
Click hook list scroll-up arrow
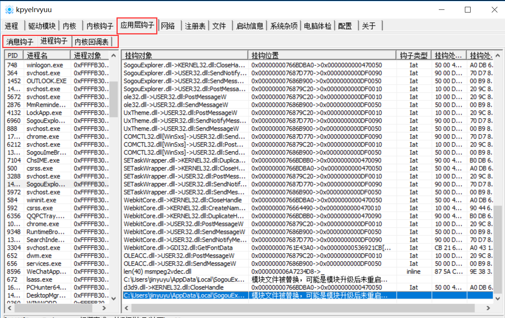click(498, 56)
